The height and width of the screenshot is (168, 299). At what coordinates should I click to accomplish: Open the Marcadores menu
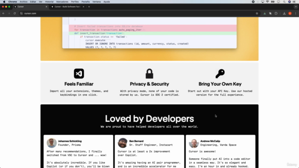click(62, 2)
